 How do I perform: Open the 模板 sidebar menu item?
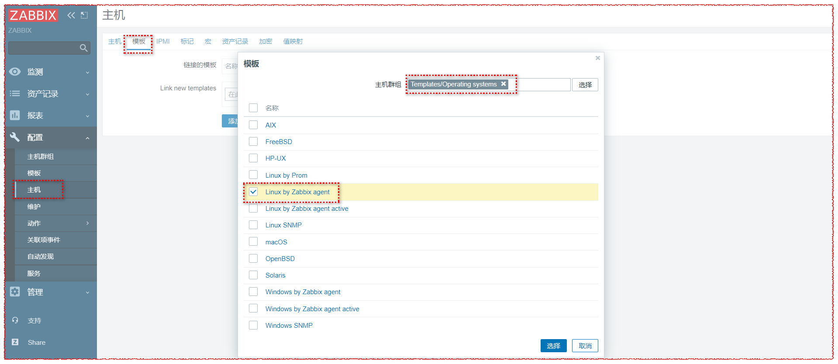(56, 173)
